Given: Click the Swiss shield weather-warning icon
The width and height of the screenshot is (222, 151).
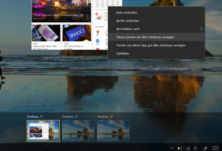Looking at the screenshot, I should 96,14.
